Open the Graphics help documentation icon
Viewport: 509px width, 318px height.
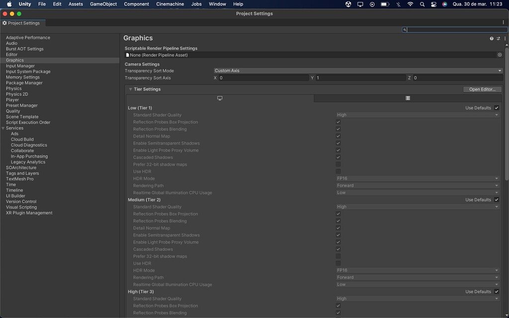click(491, 38)
